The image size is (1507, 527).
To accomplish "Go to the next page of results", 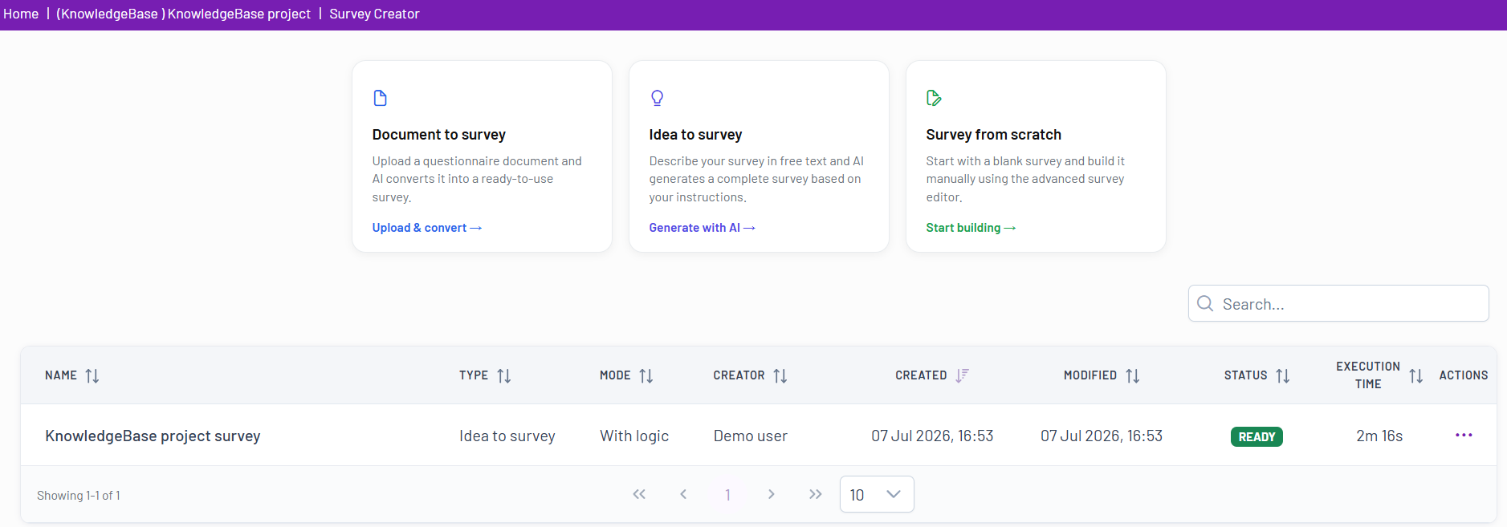I will tap(772, 494).
